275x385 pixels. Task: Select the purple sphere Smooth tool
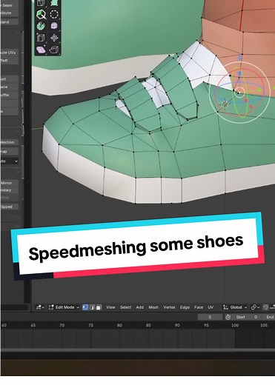54,26
